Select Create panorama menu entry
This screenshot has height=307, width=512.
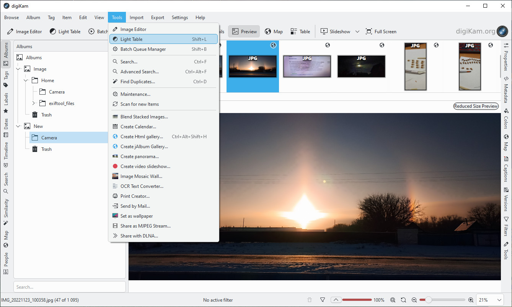point(139,157)
